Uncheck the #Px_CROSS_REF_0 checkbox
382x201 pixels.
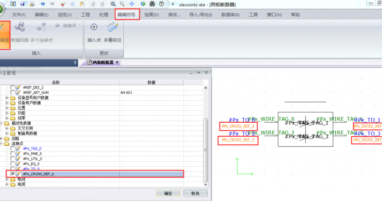pyautogui.click(x=13, y=174)
